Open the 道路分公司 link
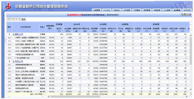This screenshot has height=99, width=194. [x=19, y=34]
